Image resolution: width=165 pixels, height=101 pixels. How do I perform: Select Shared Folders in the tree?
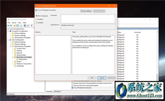[21, 55]
